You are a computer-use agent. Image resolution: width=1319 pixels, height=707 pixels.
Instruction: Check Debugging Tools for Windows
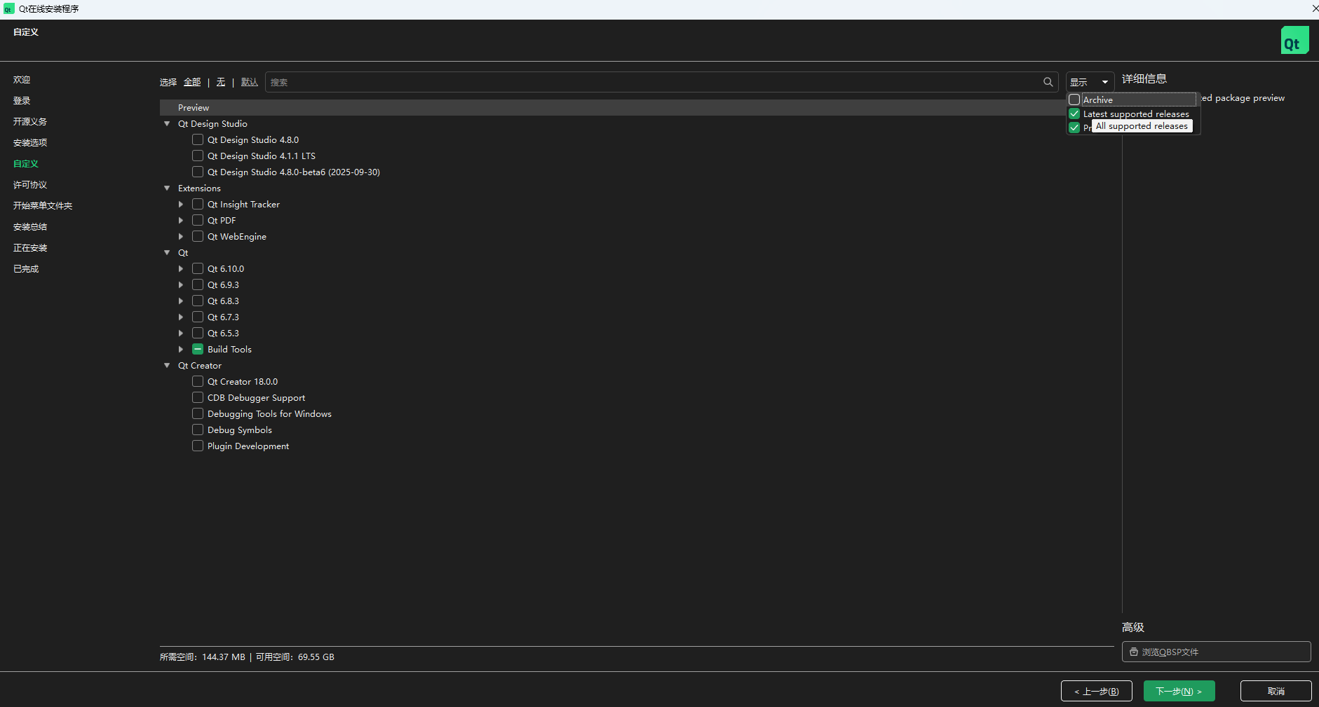pos(198,413)
